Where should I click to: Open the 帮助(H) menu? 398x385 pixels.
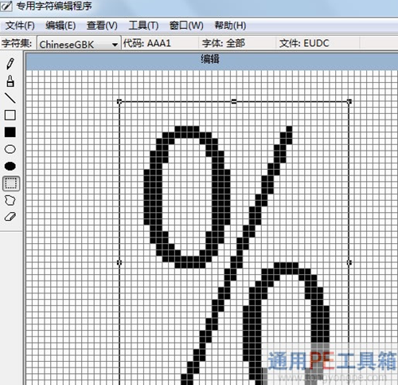pos(230,26)
